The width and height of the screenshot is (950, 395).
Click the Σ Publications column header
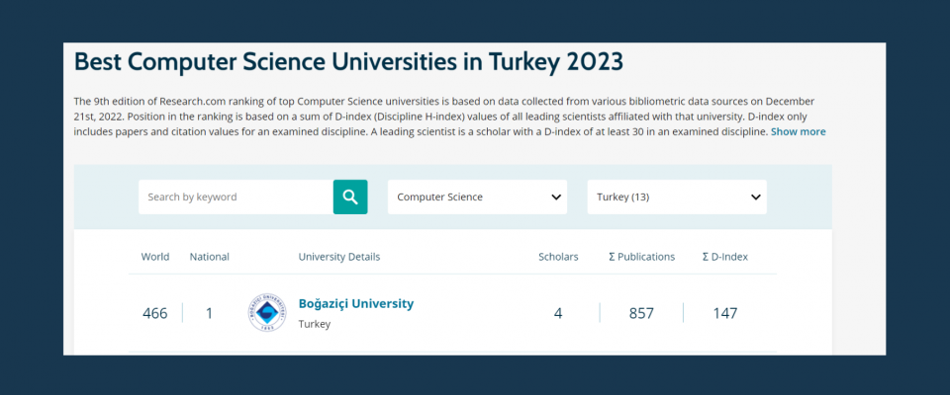641,257
